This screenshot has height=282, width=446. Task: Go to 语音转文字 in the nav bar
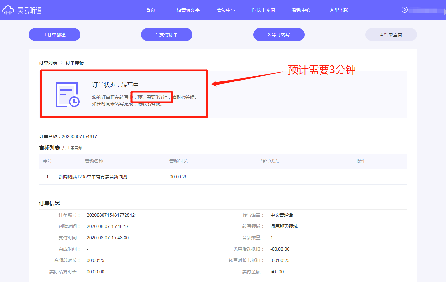[188, 10]
